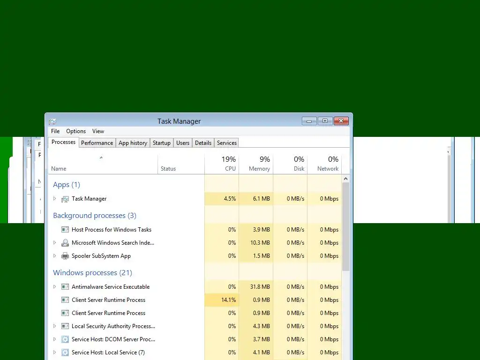Sort by the Network column header
480x360 pixels.
coord(324,164)
